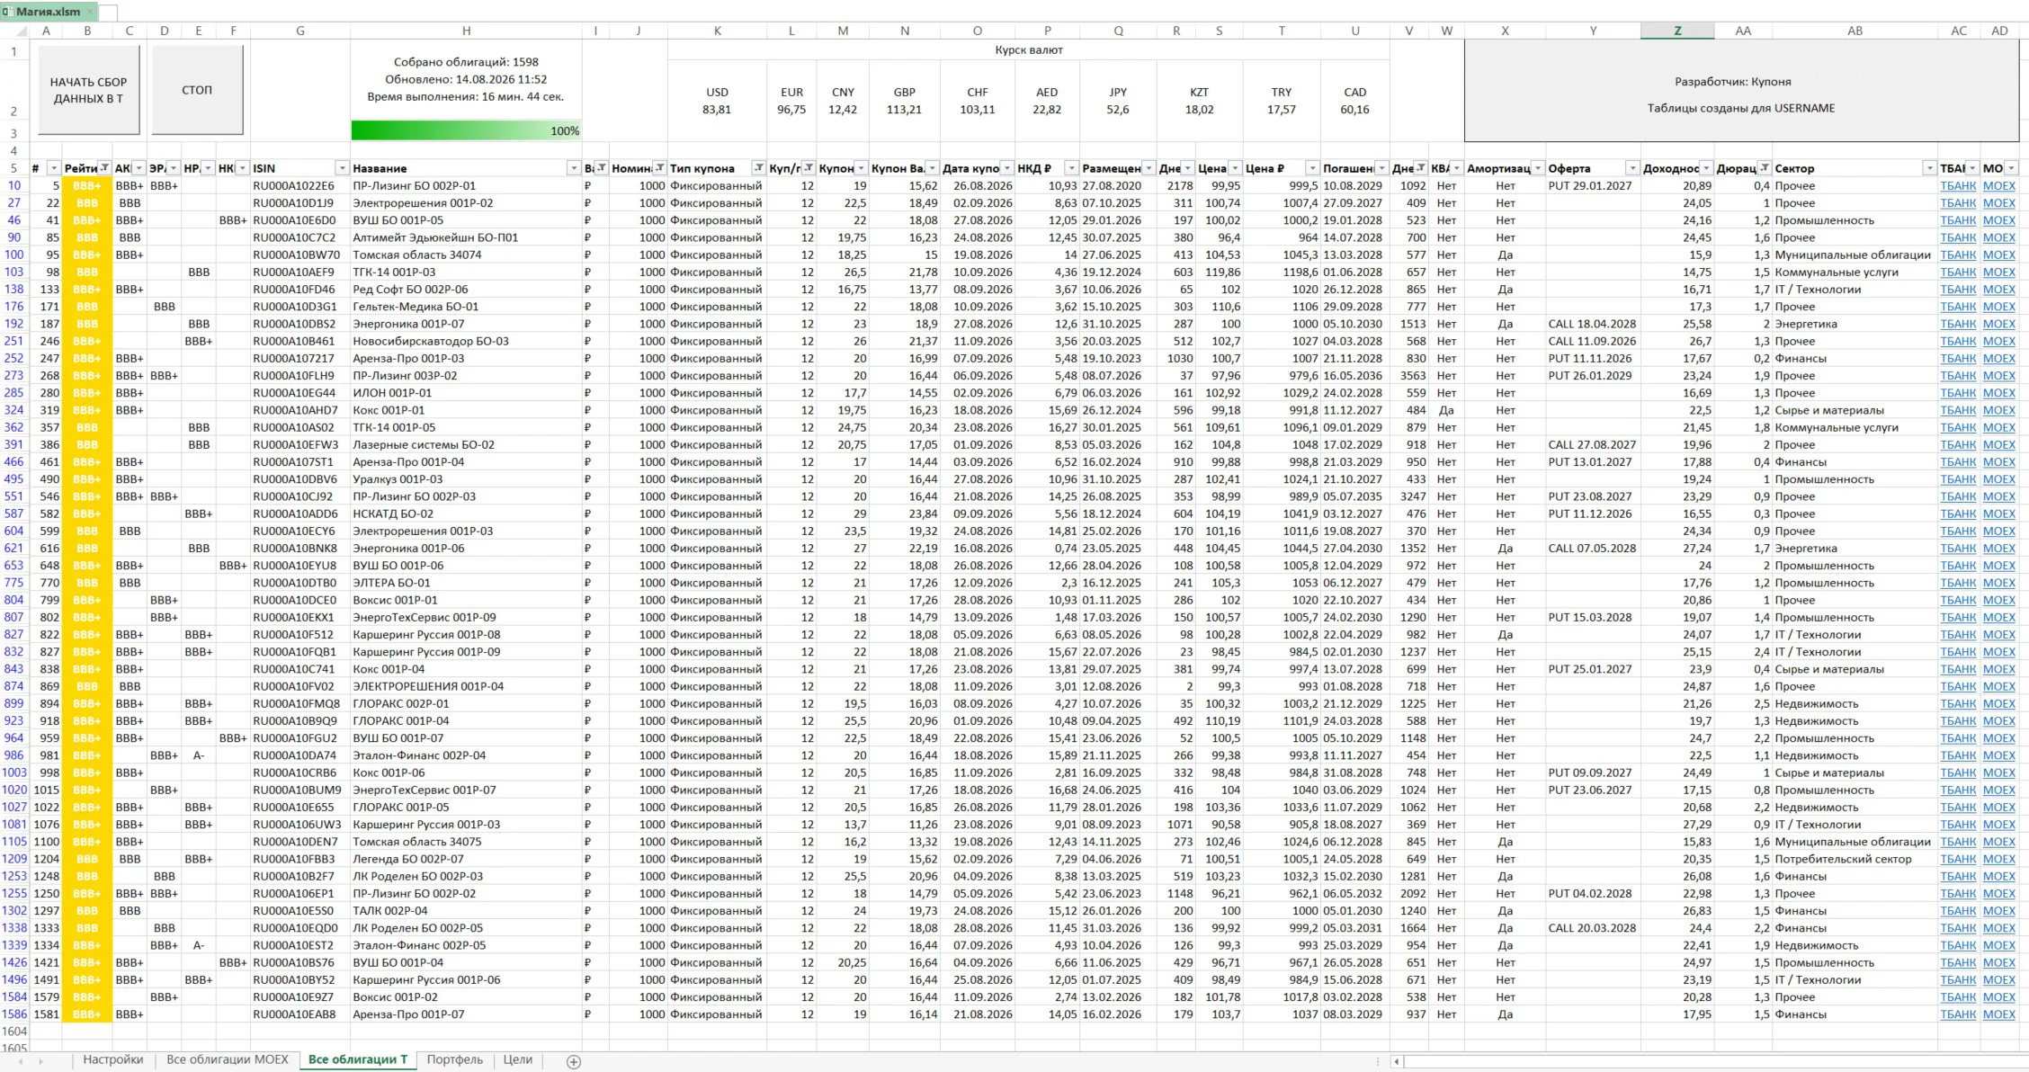
Task: Switch to the Все облигации MOEX sheet
Action: (228, 1060)
